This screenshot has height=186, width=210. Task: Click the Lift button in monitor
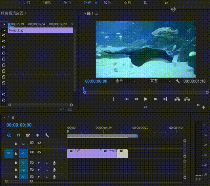(x=177, y=99)
